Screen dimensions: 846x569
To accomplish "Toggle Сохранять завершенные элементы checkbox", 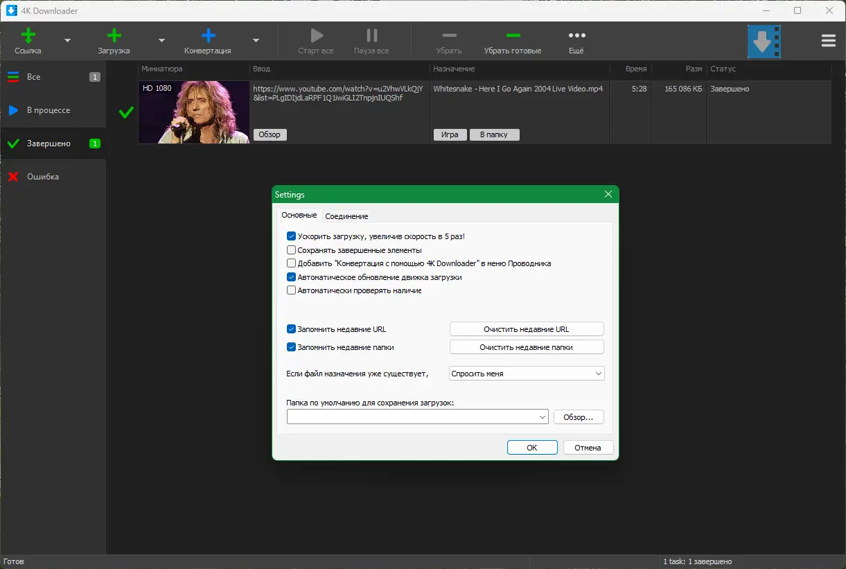I will tap(292, 250).
